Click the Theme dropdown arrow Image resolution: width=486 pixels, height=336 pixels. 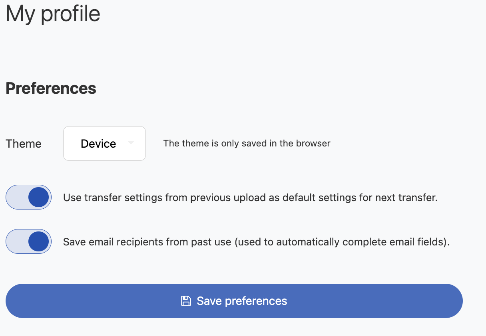pos(130,143)
